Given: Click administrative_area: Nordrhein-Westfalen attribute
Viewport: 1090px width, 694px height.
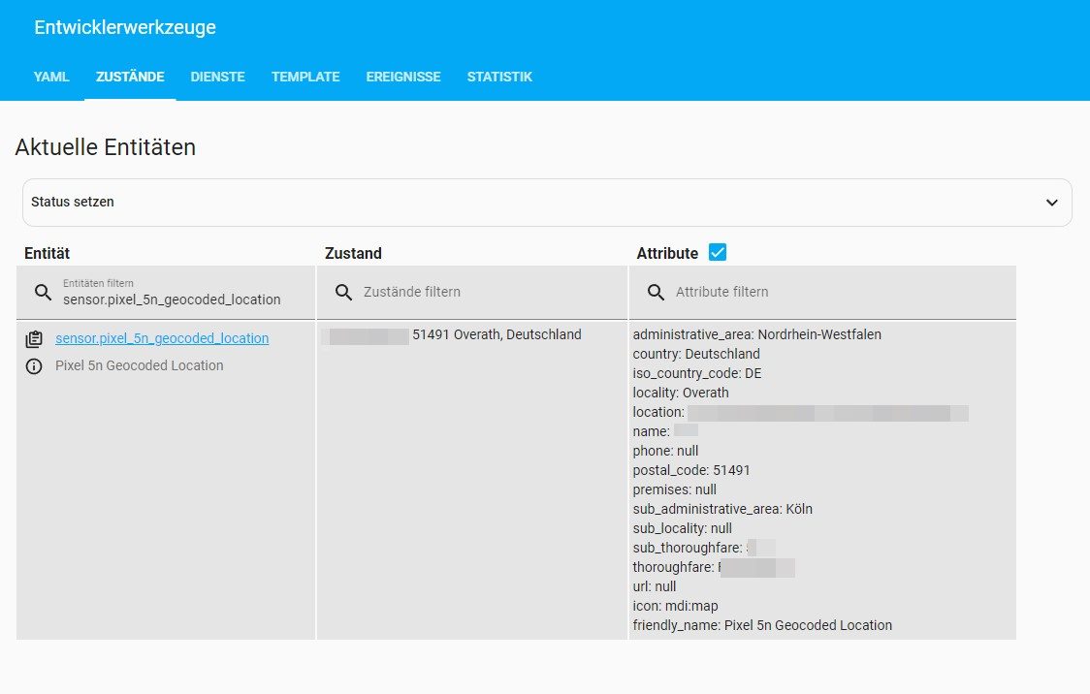Looking at the screenshot, I should pyautogui.click(x=757, y=334).
